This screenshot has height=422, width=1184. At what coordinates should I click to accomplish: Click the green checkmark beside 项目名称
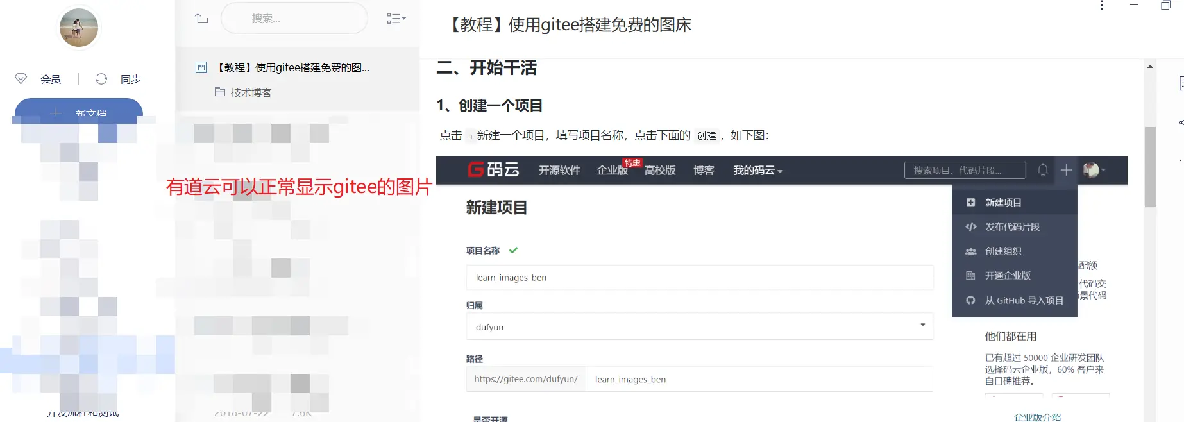[x=513, y=250]
